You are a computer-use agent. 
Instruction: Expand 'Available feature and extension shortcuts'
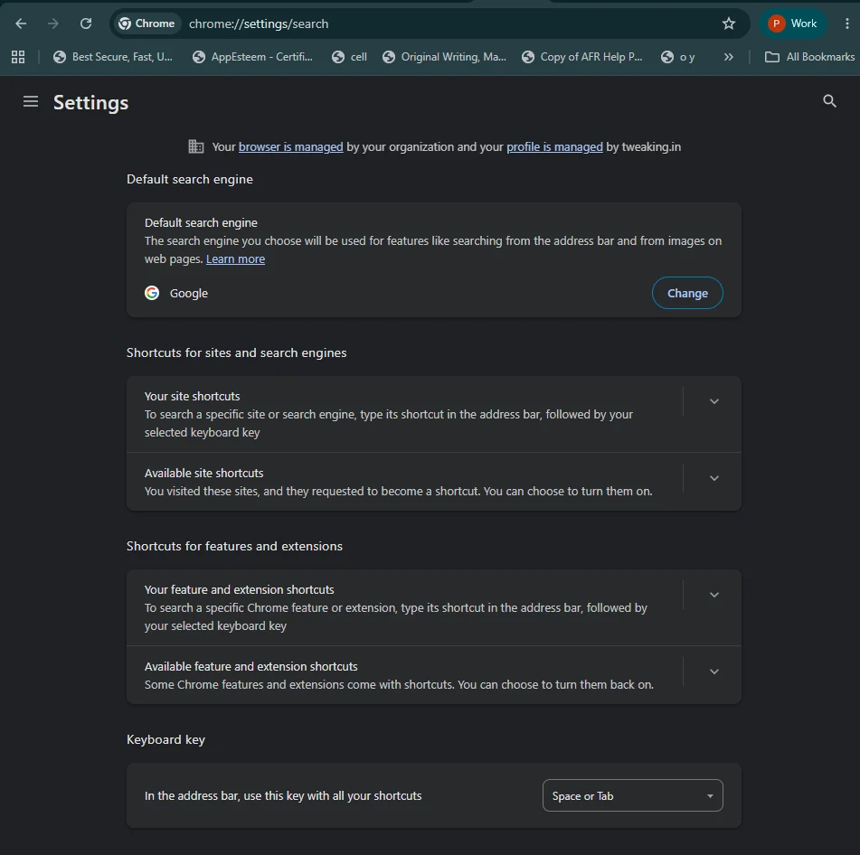714,672
